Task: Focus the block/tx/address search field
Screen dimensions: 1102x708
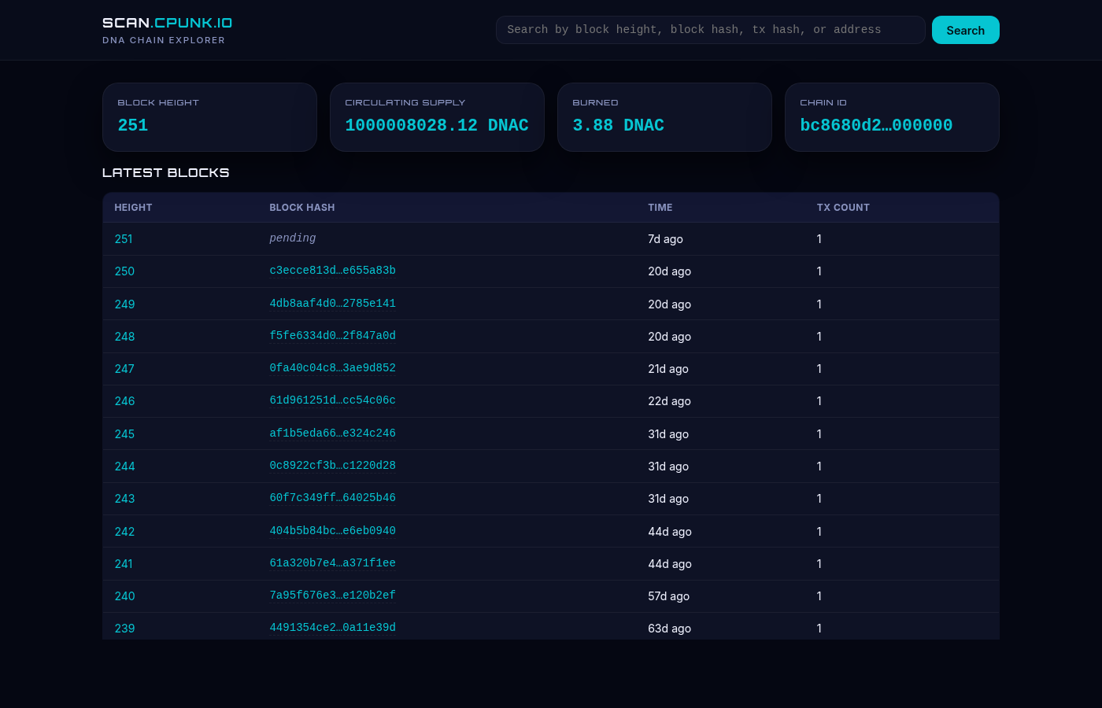Action: click(x=710, y=30)
